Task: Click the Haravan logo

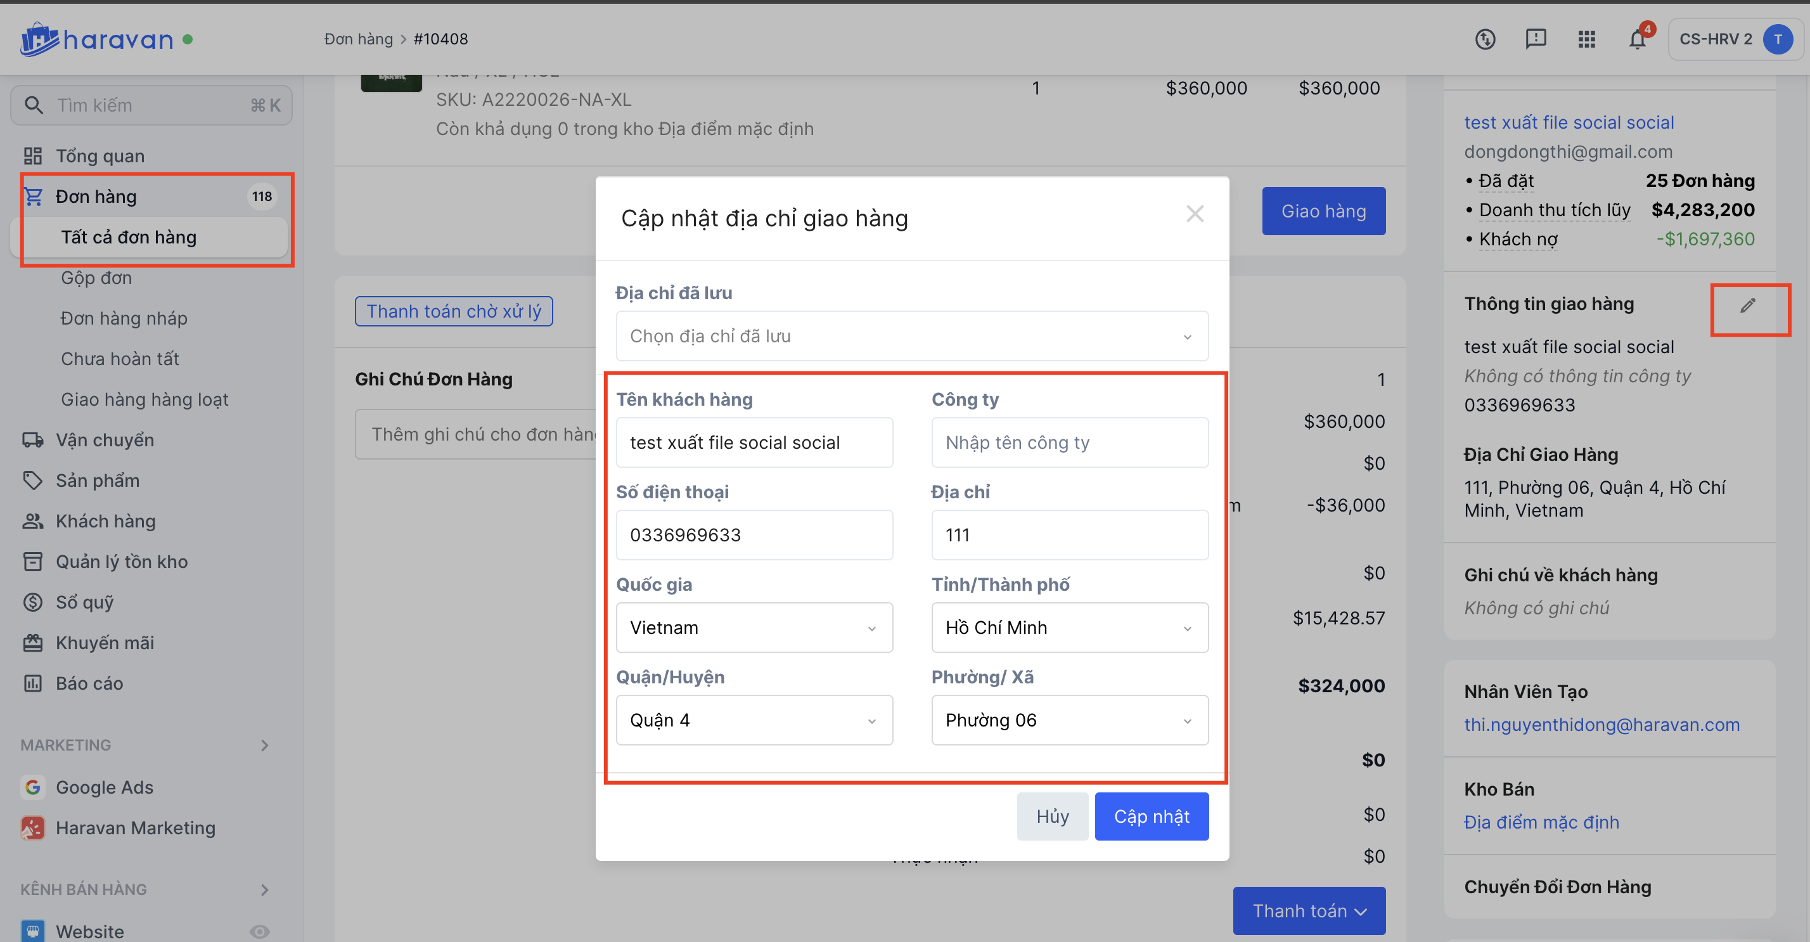Action: (97, 39)
